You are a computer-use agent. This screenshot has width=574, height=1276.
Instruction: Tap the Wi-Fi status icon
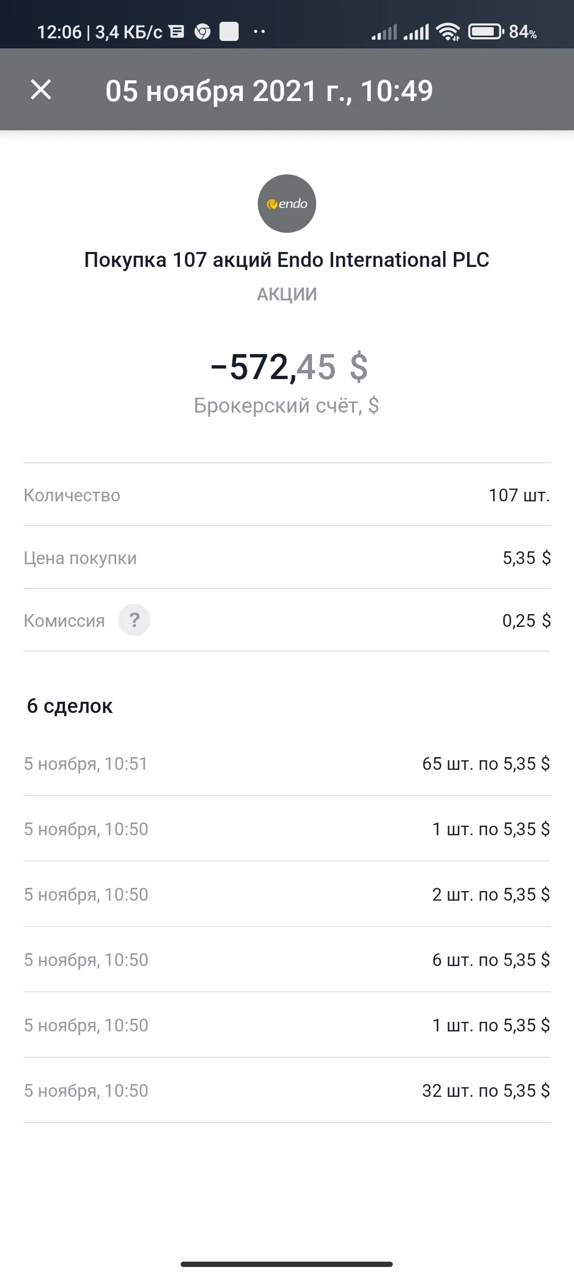point(448,32)
